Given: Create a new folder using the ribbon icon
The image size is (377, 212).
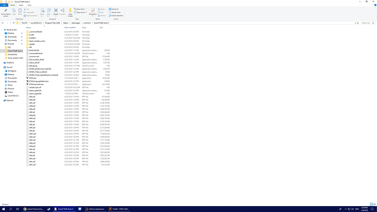Looking at the screenshot, I should pos(70,10).
